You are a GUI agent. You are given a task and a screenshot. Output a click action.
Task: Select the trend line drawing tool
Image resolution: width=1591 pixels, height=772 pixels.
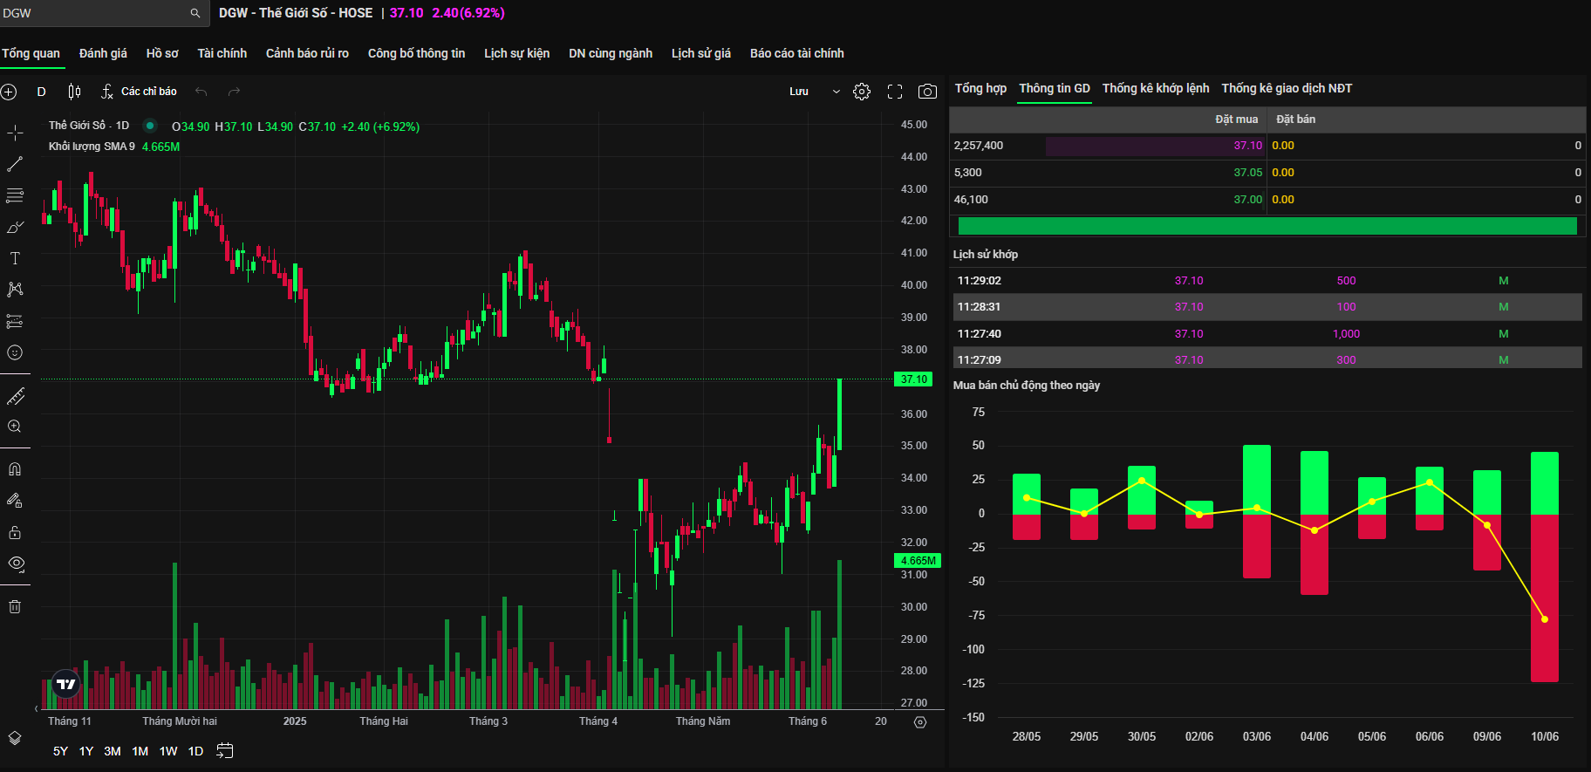(x=15, y=164)
